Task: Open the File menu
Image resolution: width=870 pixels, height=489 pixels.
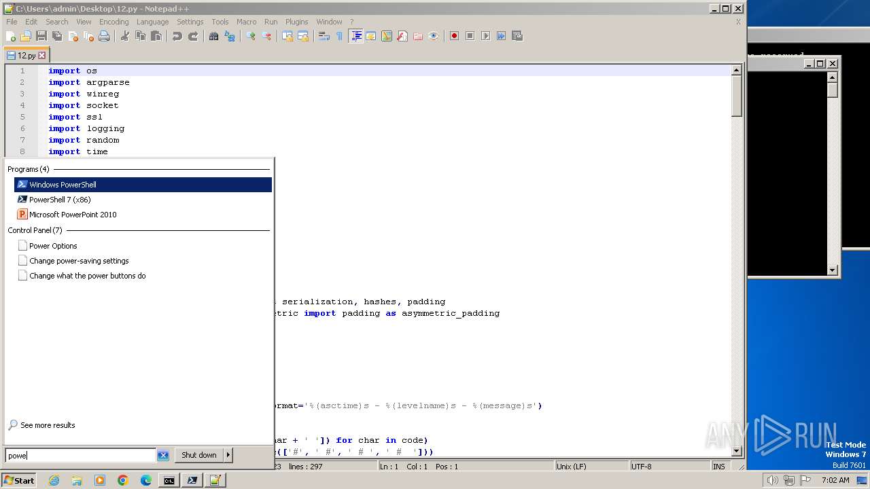Action: pos(12,22)
